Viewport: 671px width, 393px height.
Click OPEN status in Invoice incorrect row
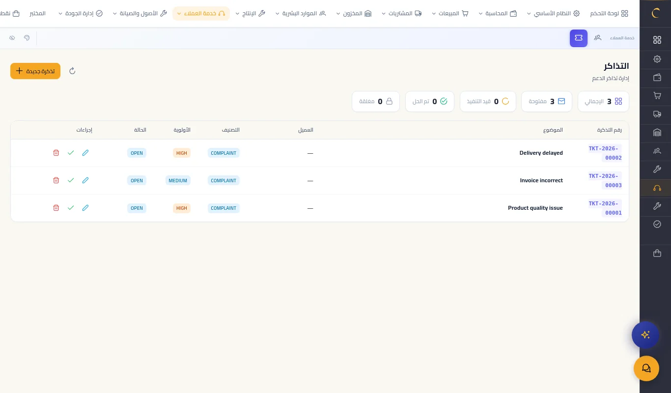[x=137, y=180]
